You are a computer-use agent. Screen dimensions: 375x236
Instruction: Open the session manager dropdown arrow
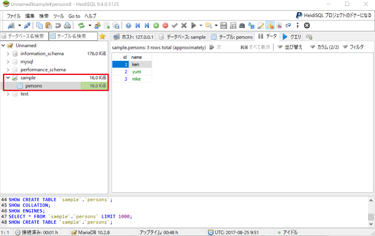click(x=19, y=26)
